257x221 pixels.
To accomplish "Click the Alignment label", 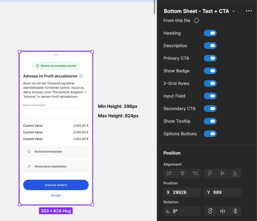I will coord(173,164).
